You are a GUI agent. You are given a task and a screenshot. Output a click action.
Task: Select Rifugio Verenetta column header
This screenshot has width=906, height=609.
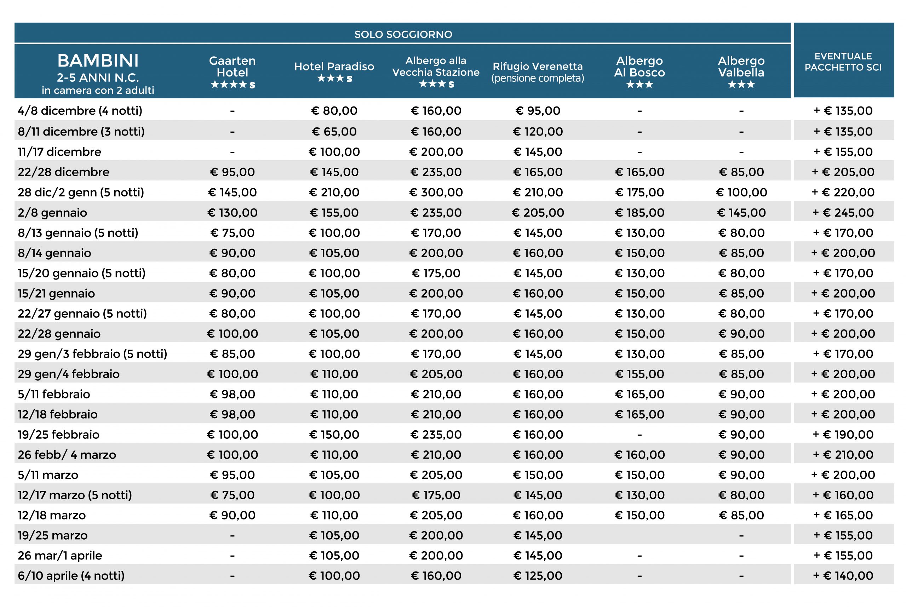538,72
